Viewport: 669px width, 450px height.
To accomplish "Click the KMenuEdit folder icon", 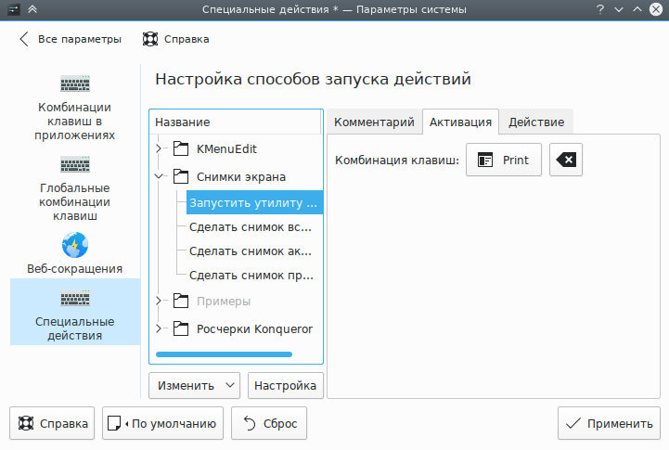I will (180, 148).
